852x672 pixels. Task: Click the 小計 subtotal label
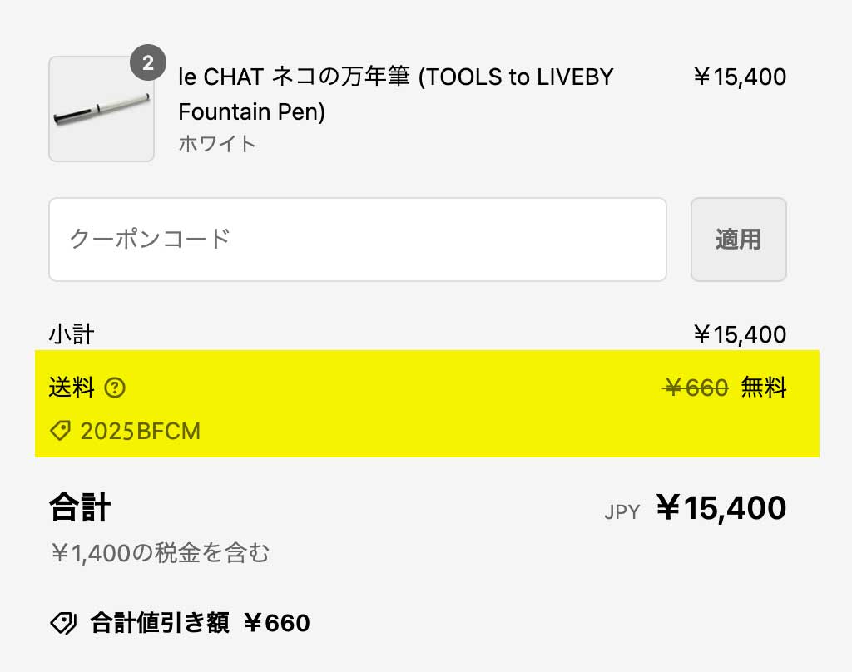[x=72, y=335]
